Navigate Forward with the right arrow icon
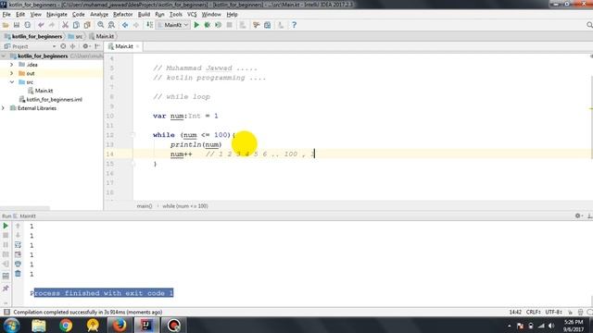Screen dimensions: 593x333 point(136,25)
